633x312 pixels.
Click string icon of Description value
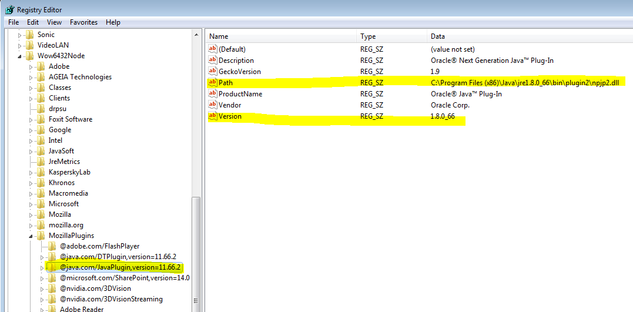click(x=212, y=60)
